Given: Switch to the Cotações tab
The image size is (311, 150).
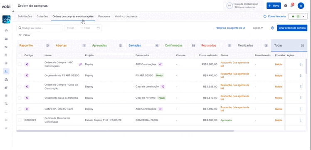Looking at the screenshot, I should (42, 17).
